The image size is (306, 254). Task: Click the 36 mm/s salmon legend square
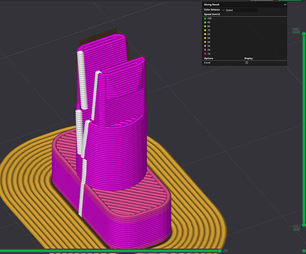point(205,46)
